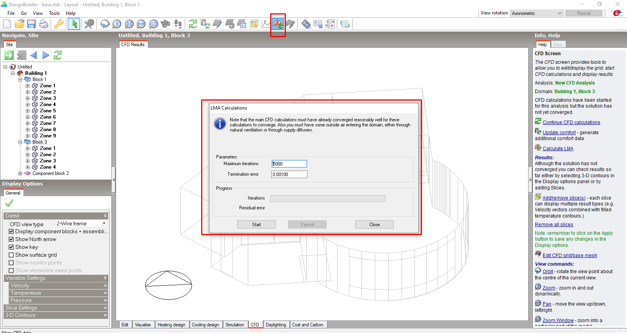Enable Show surface grid
Viewport: 627px width, 333px height.
point(11,255)
